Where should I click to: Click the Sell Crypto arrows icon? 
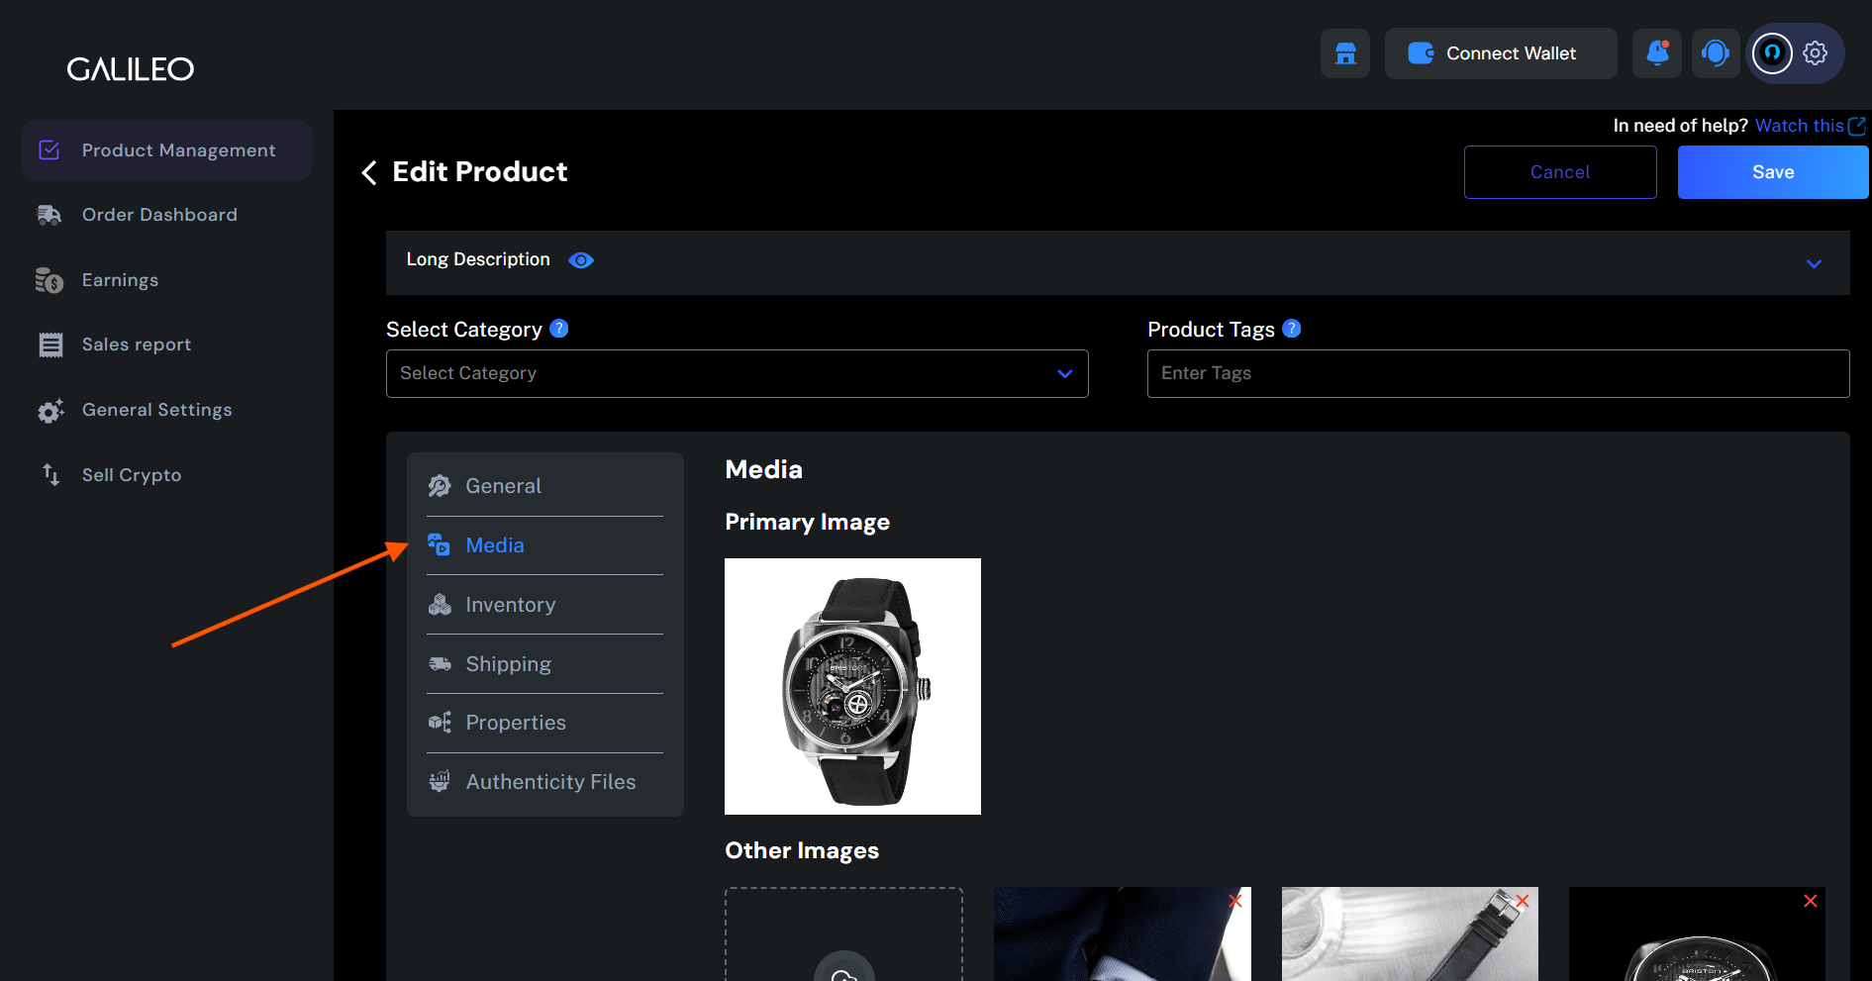(x=50, y=475)
